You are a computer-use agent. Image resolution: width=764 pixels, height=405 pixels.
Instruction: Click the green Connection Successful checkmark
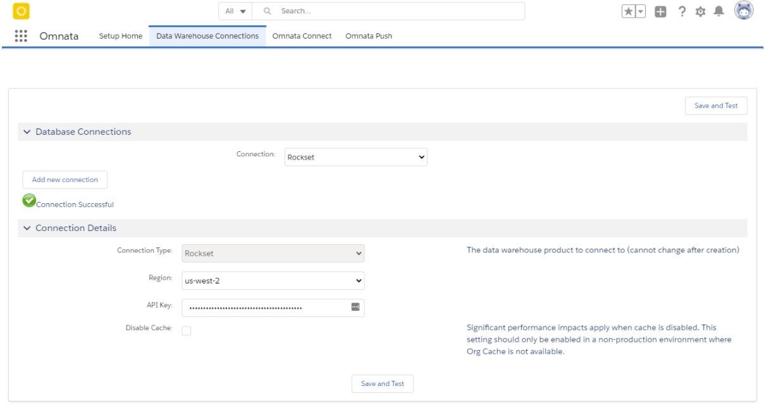[29, 201]
